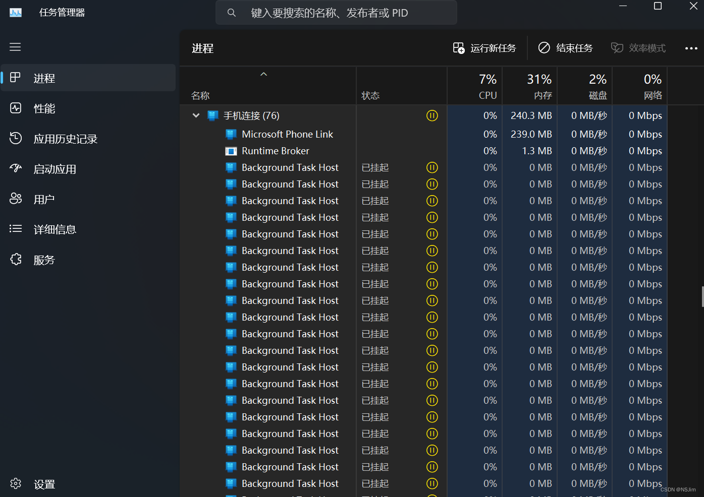Select the 用户 tab

(88, 199)
